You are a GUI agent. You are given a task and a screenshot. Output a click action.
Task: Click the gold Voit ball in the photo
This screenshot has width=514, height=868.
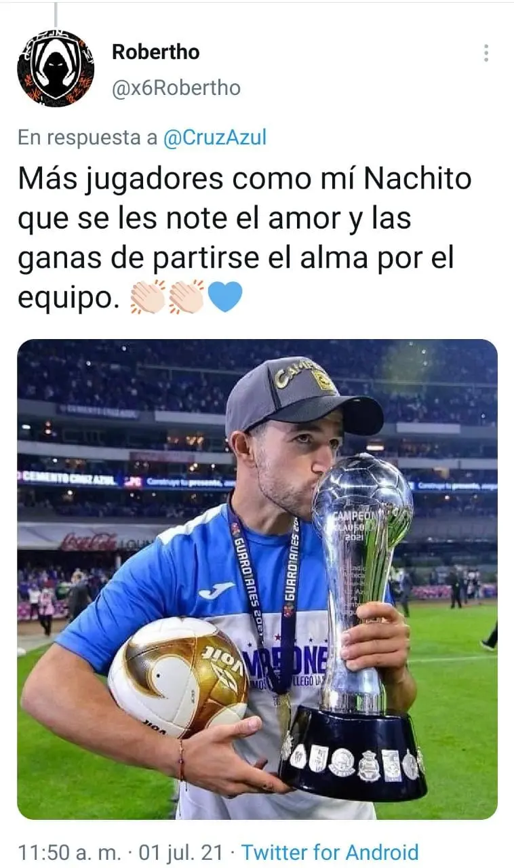click(x=178, y=677)
